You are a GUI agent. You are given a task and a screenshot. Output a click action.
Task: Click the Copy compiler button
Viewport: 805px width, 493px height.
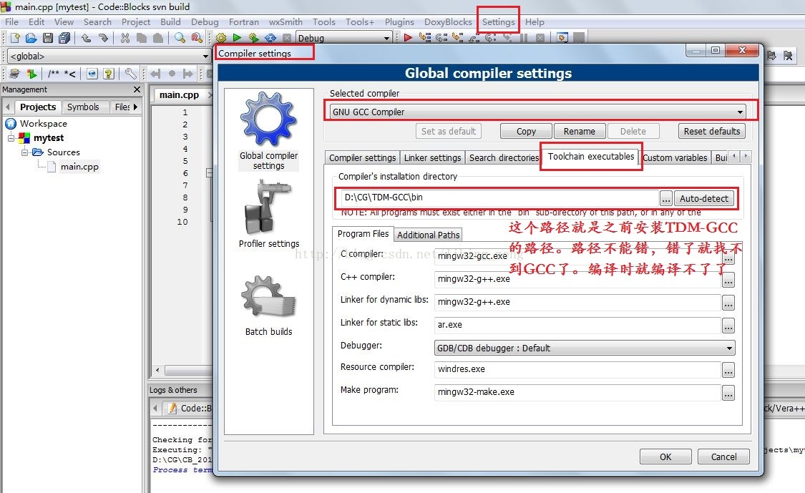click(526, 131)
